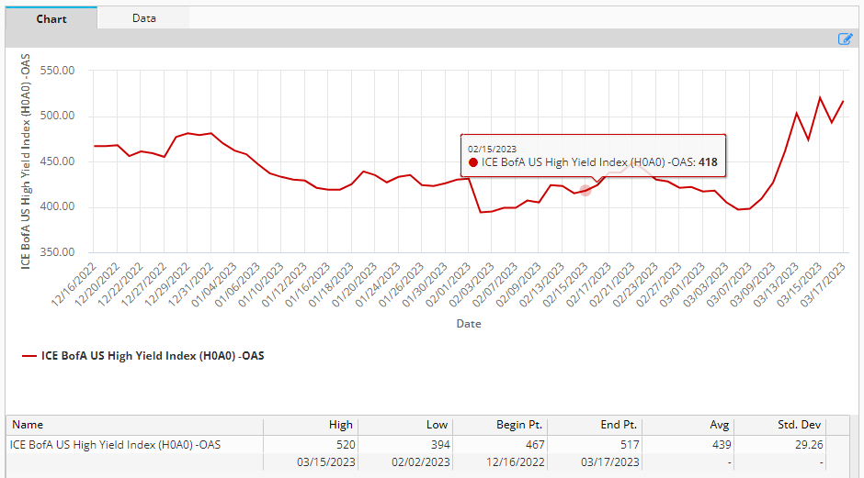Click the highlighted 02/15/2023 data point marker
864x478 pixels.
585,190
